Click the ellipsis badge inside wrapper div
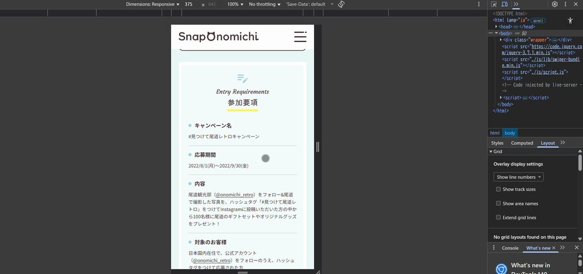Screen dimensions: 583x274 pos(554,40)
